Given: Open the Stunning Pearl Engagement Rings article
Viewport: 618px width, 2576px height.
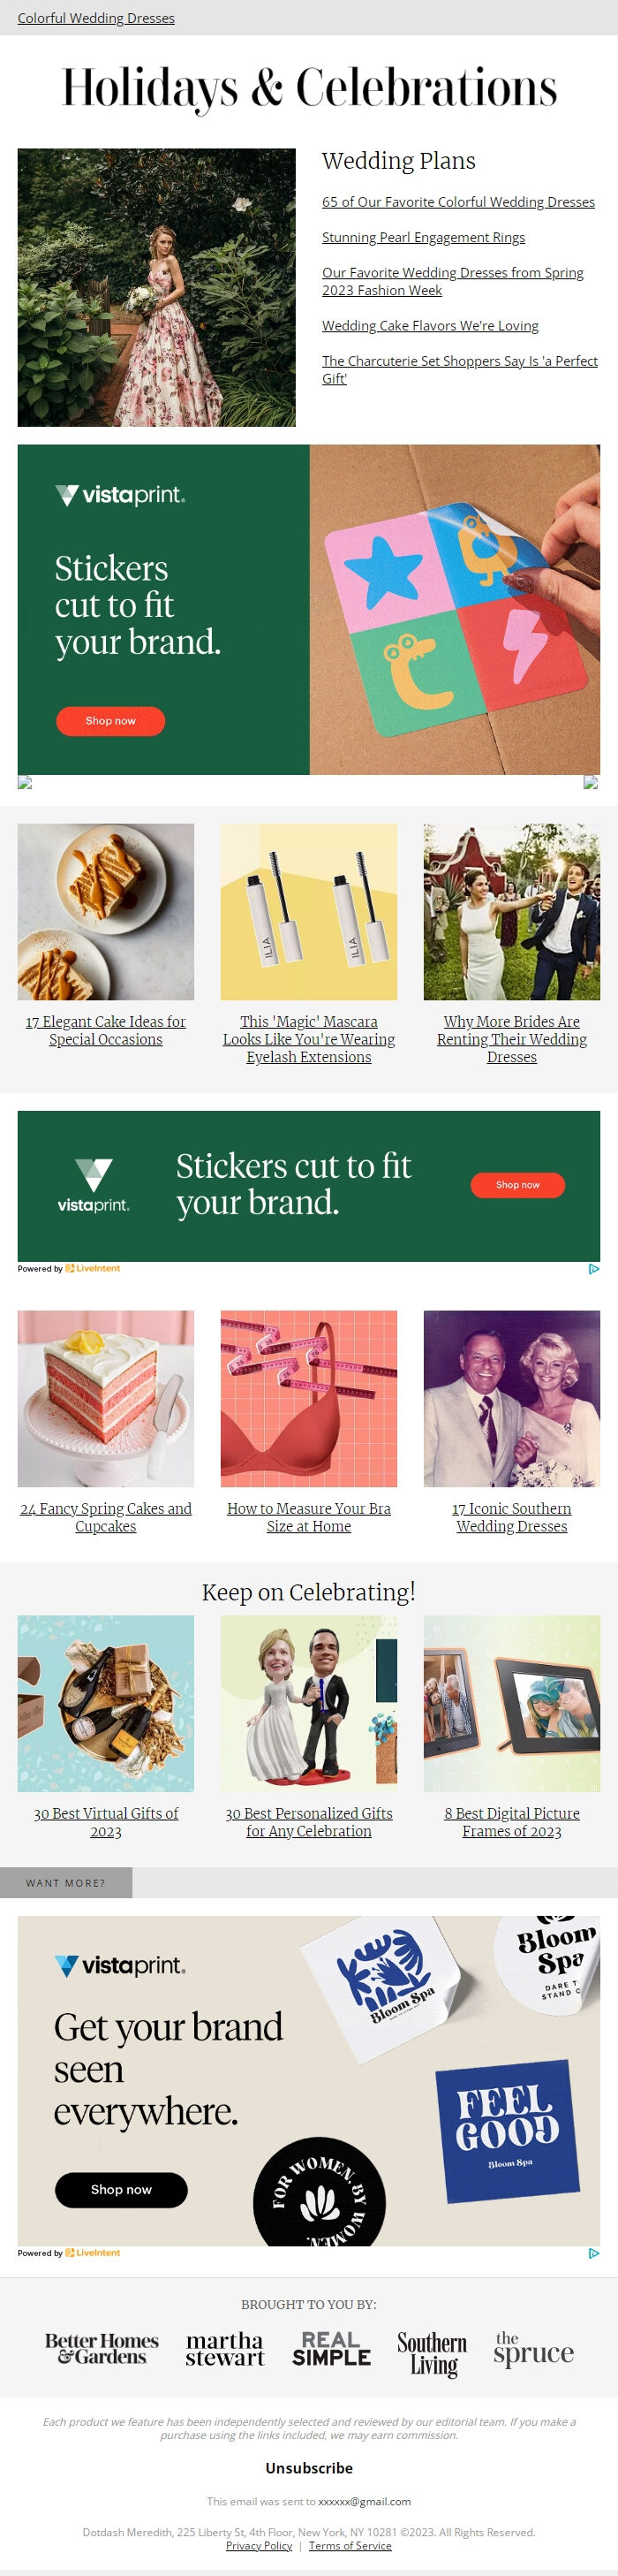Looking at the screenshot, I should coord(423,238).
